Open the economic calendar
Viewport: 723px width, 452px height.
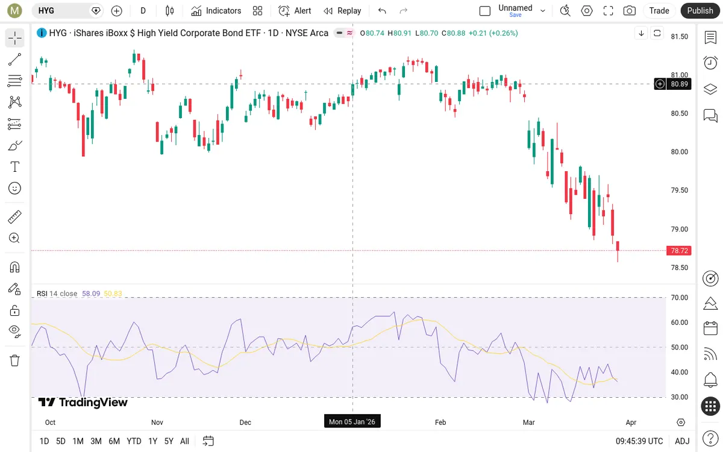[x=710, y=328]
